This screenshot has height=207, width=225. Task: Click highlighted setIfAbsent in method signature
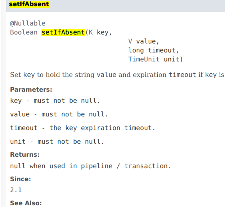coord(63,32)
